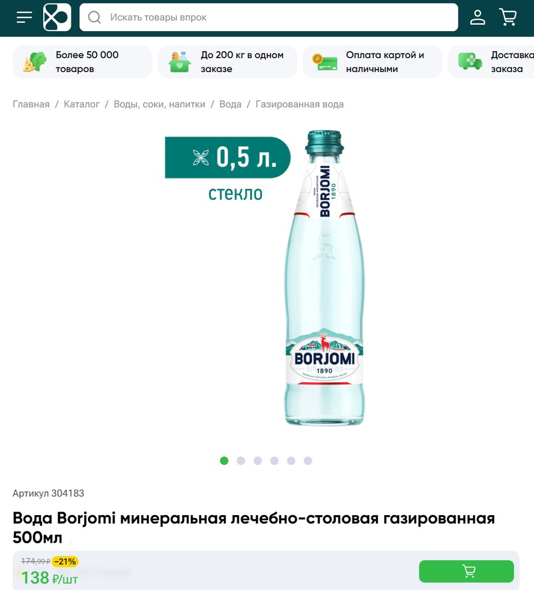534x590 pixels.
Task: Click the green delivery truck icon
Action: coord(470,61)
